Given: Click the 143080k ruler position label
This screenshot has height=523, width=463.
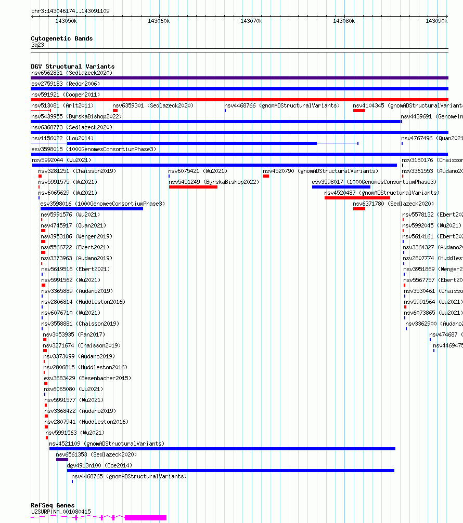Looking at the screenshot, I should (344, 21).
